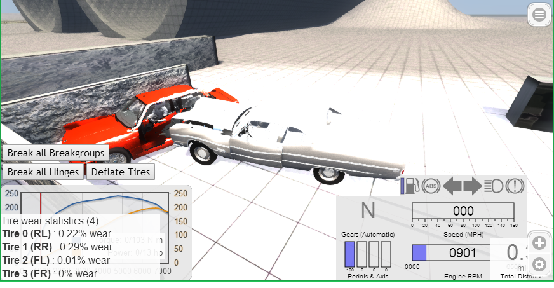Click the Tire 3 (FR) wear row
Screen dimensions: 554x288
click(x=50, y=273)
